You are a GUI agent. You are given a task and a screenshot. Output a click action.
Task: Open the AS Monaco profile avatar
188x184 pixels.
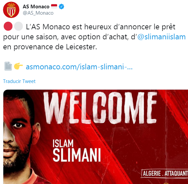[11, 10]
